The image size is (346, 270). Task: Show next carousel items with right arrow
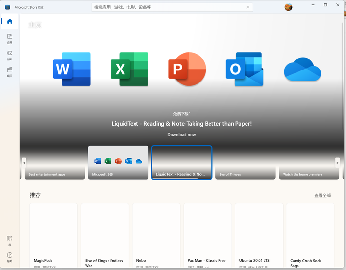pos(337,163)
